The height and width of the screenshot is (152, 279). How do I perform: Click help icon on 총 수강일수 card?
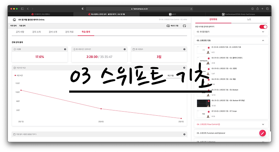tap(185, 49)
